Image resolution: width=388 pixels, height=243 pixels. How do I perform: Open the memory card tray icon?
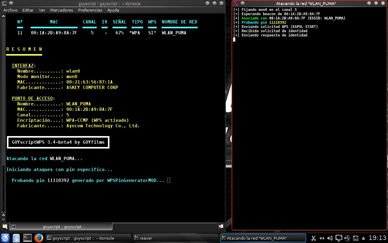[356, 238]
